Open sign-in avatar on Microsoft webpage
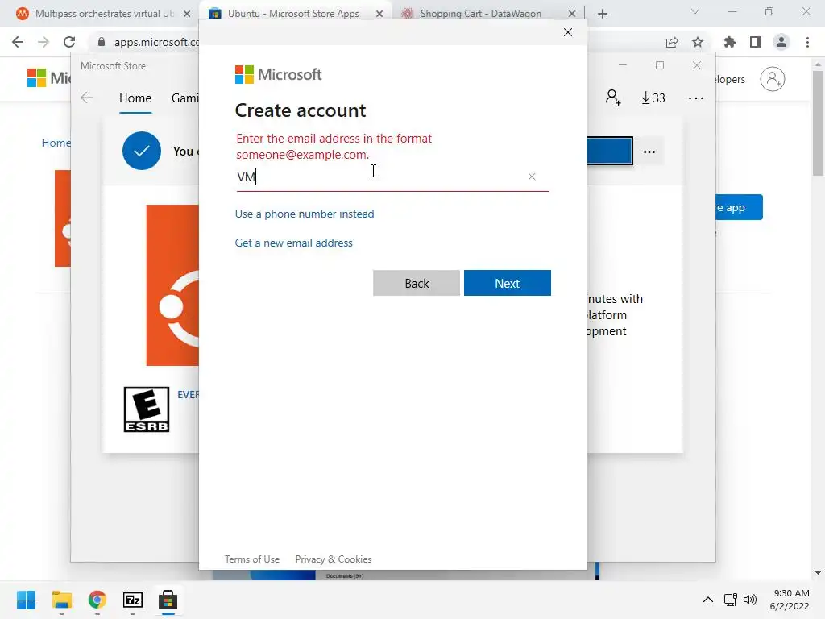 pyautogui.click(x=772, y=79)
